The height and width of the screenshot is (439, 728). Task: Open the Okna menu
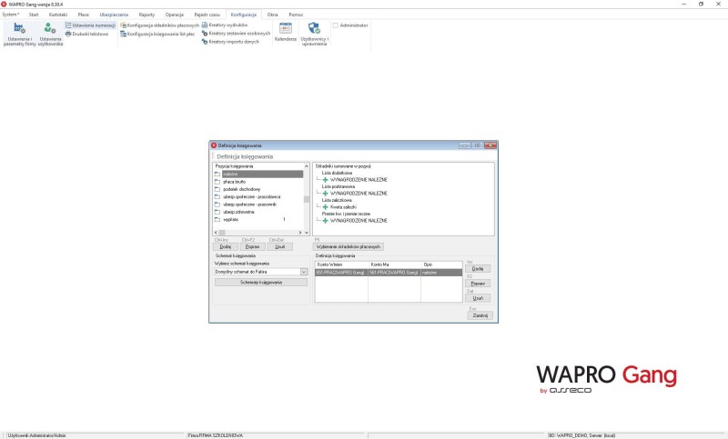click(272, 15)
